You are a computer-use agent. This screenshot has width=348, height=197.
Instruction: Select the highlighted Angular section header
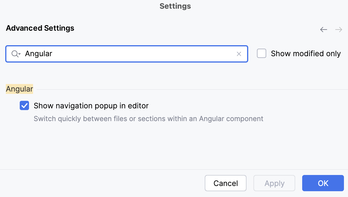pyautogui.click(x=19, y=89)
